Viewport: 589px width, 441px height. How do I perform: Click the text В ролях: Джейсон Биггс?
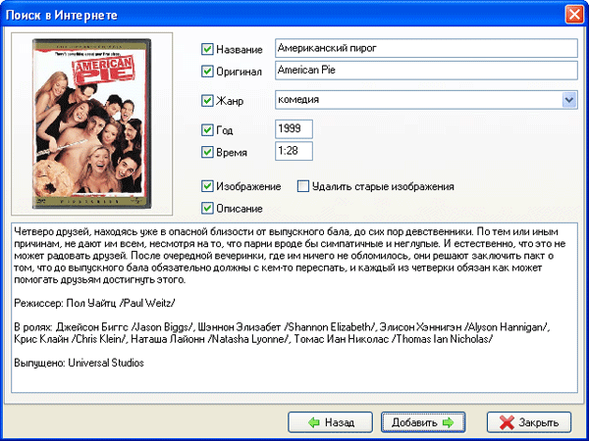tap(71, 327)
